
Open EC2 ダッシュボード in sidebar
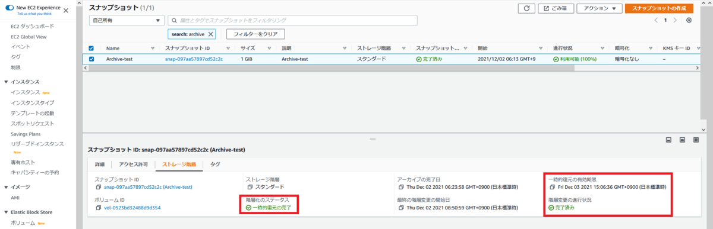pyautogui.click(x=32, y=27)
